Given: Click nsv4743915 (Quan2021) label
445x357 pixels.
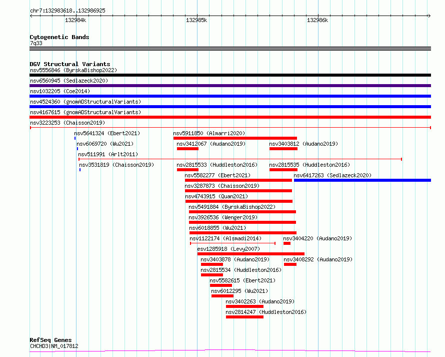Looking at the screenshot, I should pos(216,196).
